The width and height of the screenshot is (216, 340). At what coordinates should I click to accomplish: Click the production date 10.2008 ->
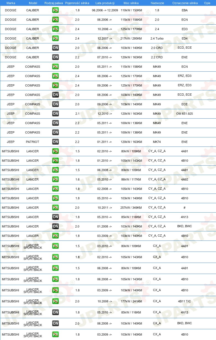point(104,301)
